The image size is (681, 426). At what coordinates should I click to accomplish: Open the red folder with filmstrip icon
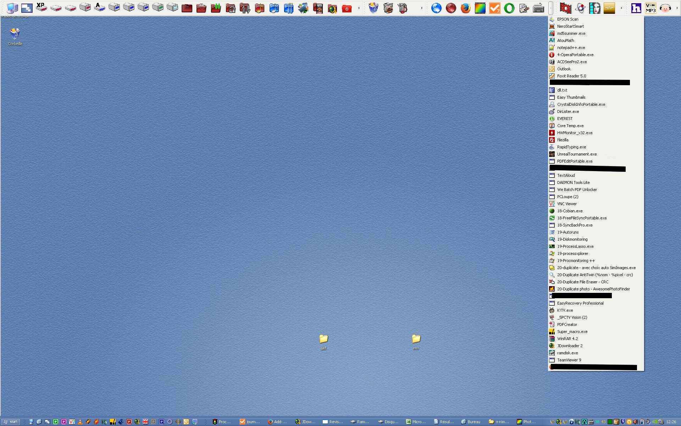pos(318,8)
